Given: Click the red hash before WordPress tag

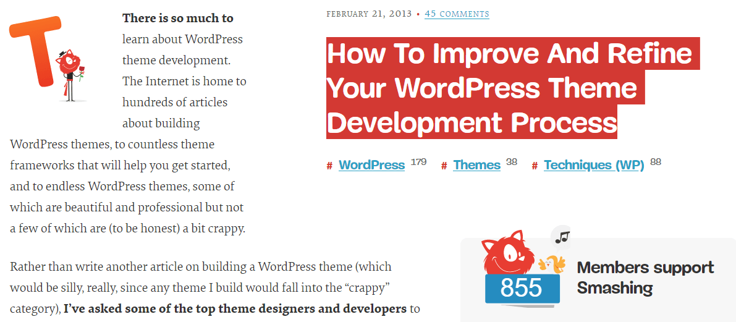Looking at the screenshot, I should tap(329, 166).
